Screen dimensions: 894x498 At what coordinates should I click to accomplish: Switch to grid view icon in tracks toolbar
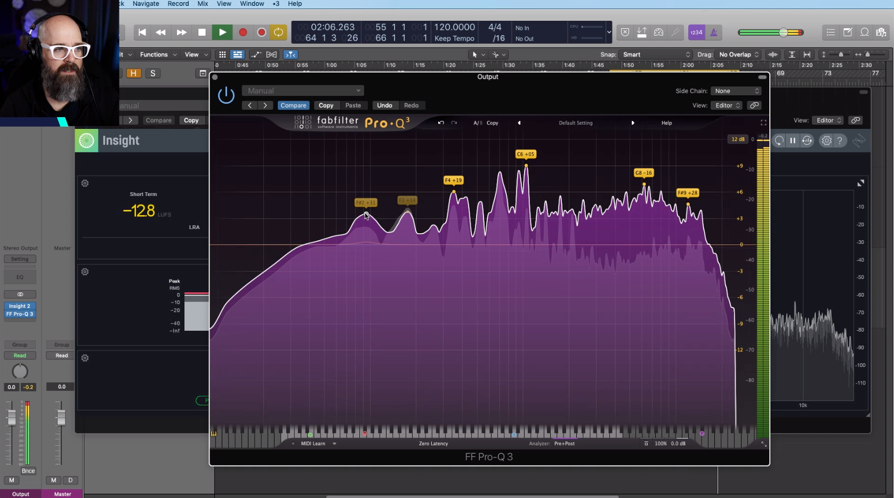(x=222, y=54)
